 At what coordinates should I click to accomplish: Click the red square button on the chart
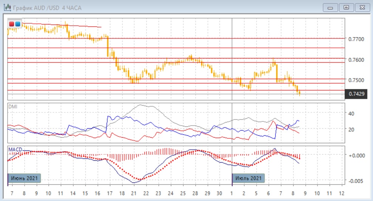12,24
